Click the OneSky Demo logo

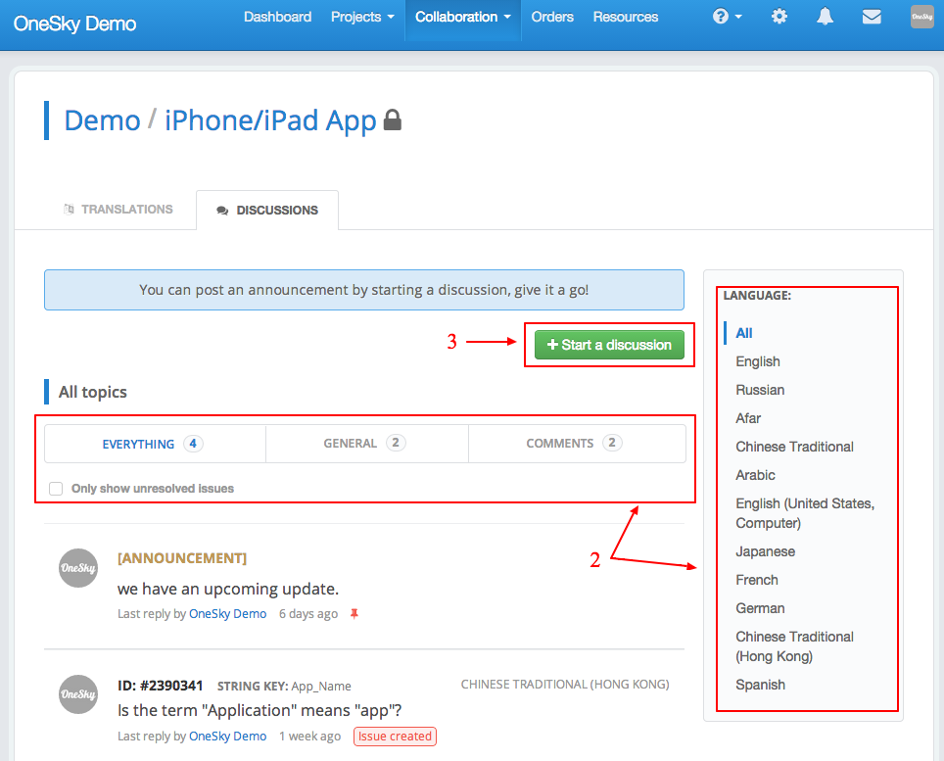point(74,24)
